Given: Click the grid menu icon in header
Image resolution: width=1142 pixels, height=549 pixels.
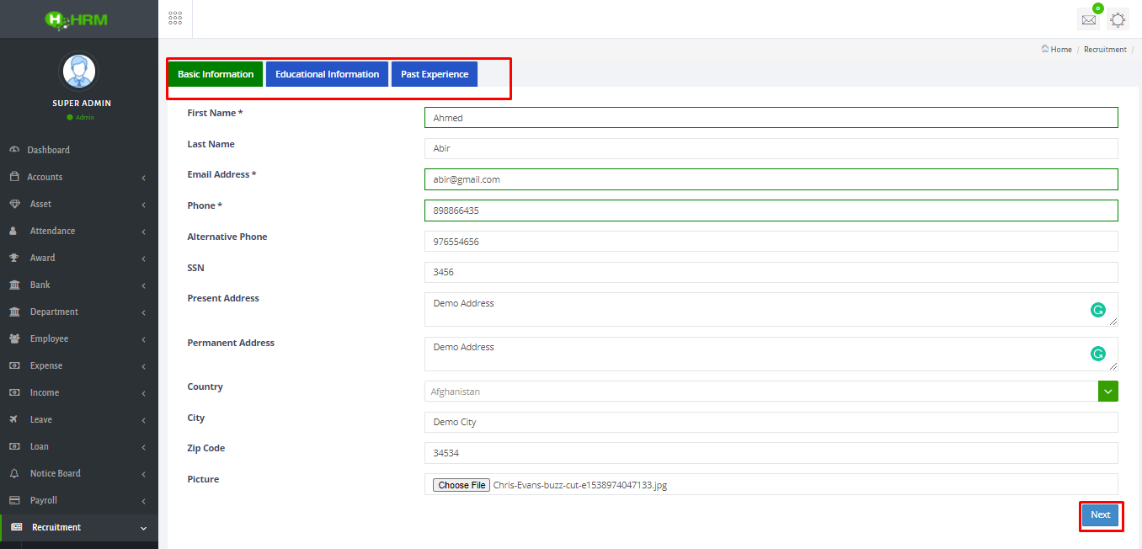Looking at the screenshot, I should click(175, 19).
